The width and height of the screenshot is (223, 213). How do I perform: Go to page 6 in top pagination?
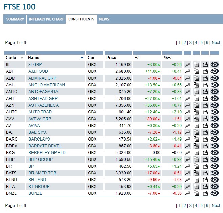207,43
